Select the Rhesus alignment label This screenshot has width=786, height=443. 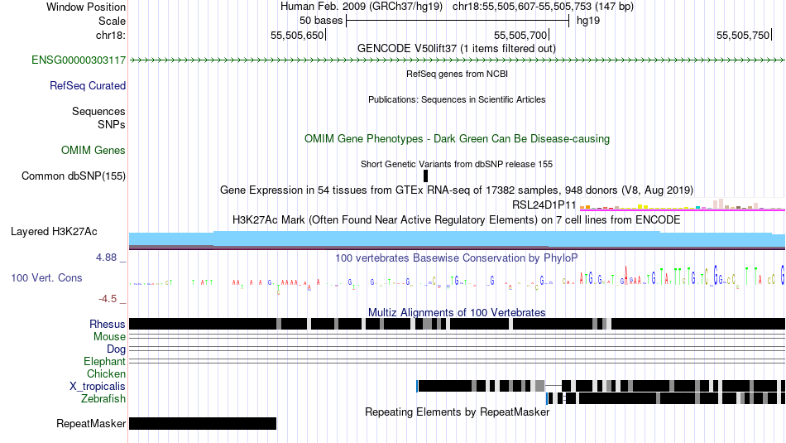click(108, 324)
